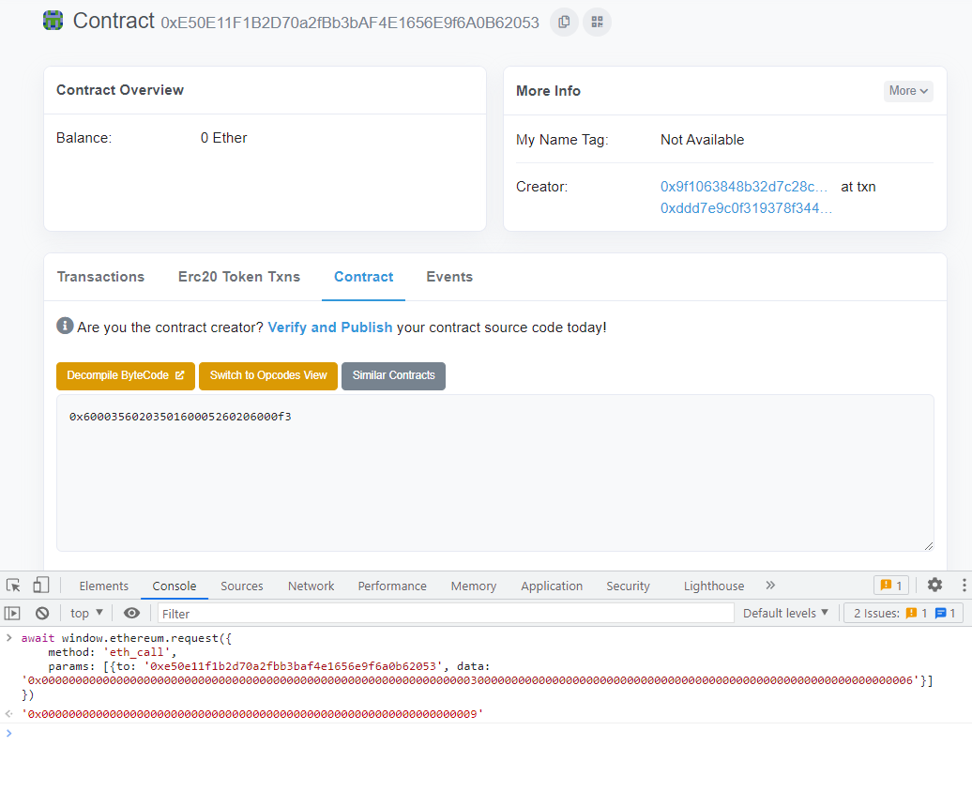Click the eth_call data hex string
Screen dimensions: 972x807
470,680
